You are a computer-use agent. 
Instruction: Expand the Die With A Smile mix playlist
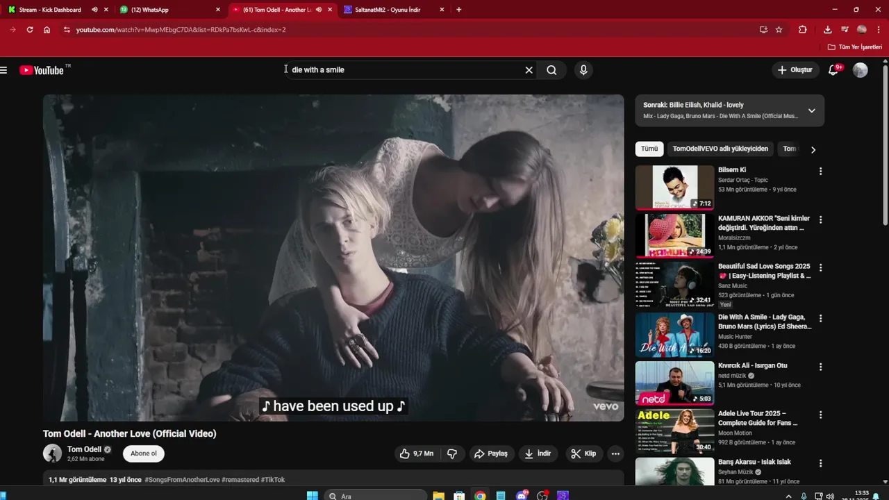coord(811,110)
